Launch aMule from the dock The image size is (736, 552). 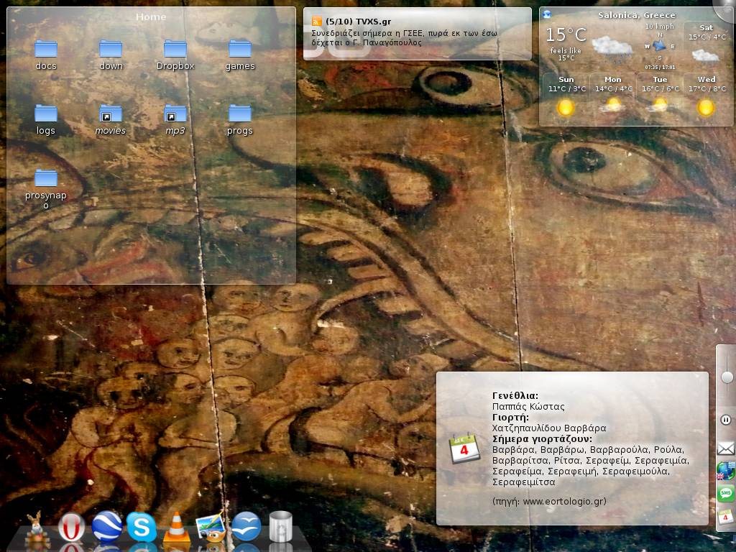pyautogui.click(x=37, y=528)
